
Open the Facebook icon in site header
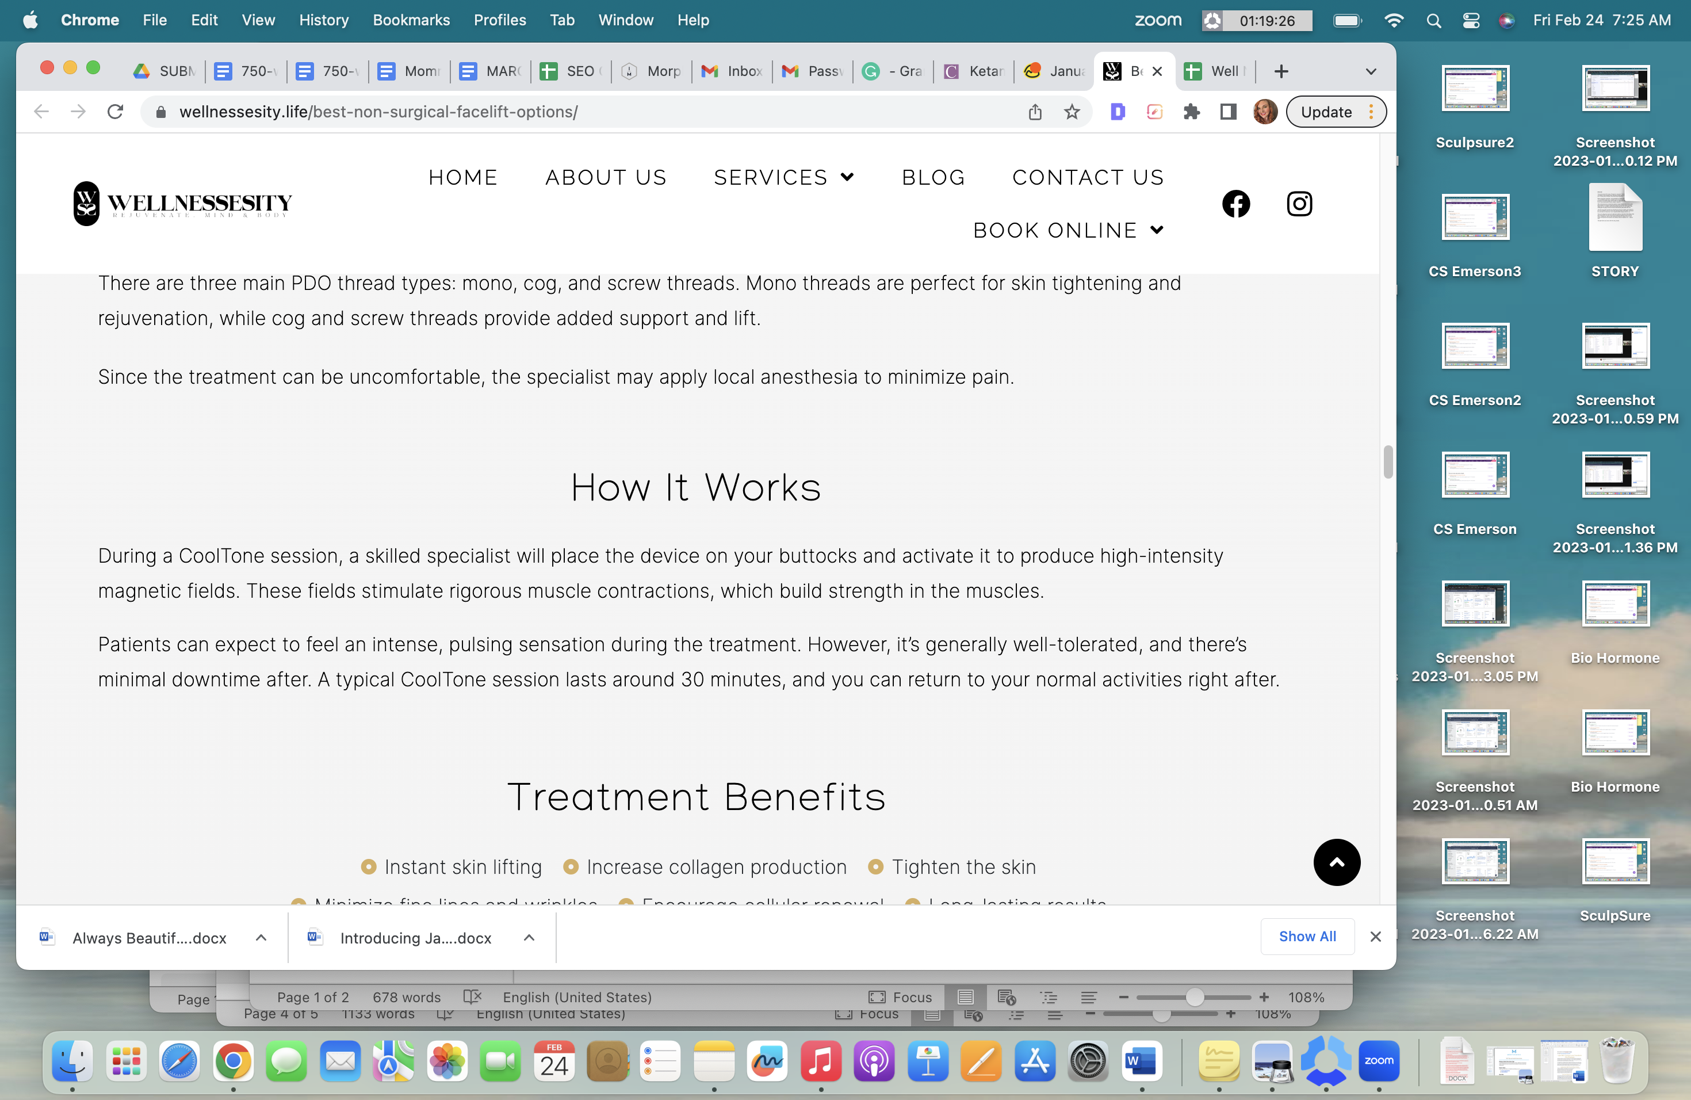(x=1235, y=204)
